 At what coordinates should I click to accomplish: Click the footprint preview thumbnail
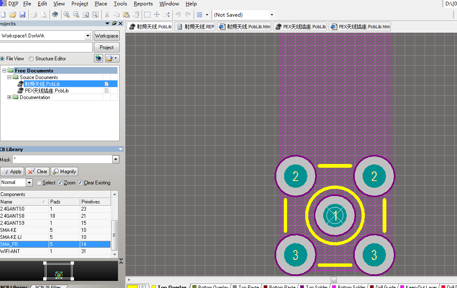(59, 271)
